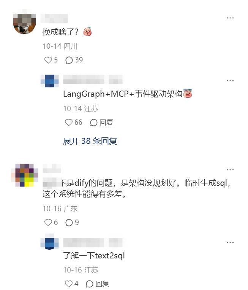Like the "了解一下text2sql" reply
This screenshot has width=248, height=290.
coord(69,284)
